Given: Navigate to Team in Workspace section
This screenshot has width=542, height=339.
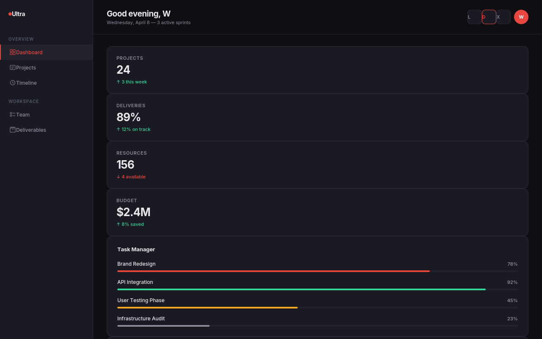Looking at the screenshot, I should (x=47, y=114).
